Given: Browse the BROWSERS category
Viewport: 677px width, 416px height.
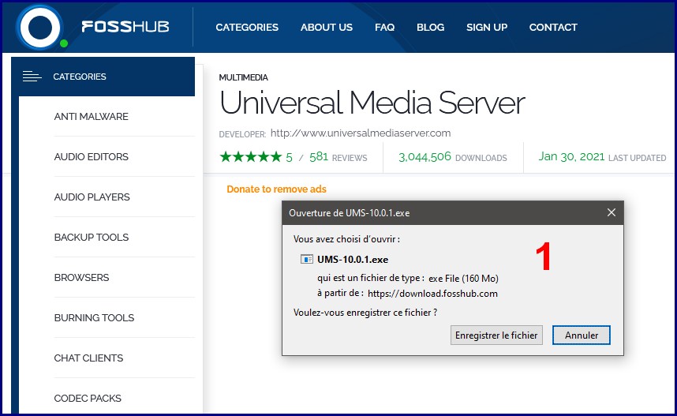Looking at the screenshot, I should click(x=81, y=277).
